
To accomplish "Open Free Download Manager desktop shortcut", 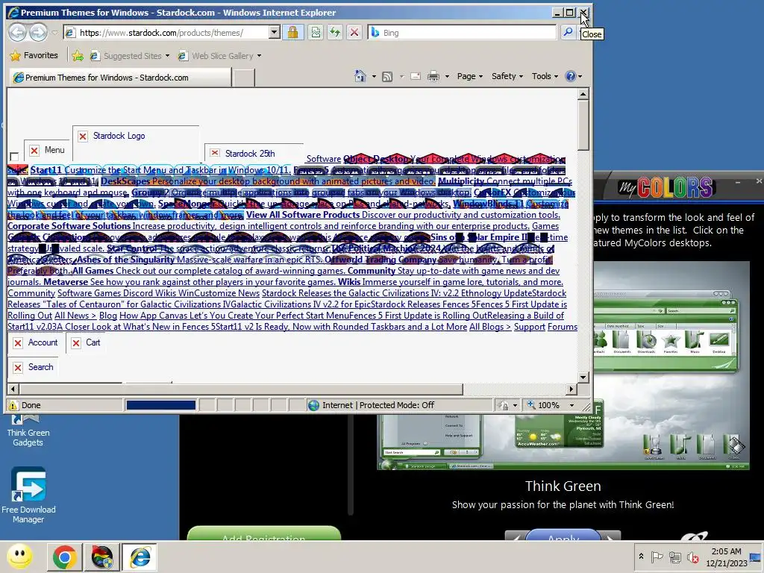I will point(28,495).
